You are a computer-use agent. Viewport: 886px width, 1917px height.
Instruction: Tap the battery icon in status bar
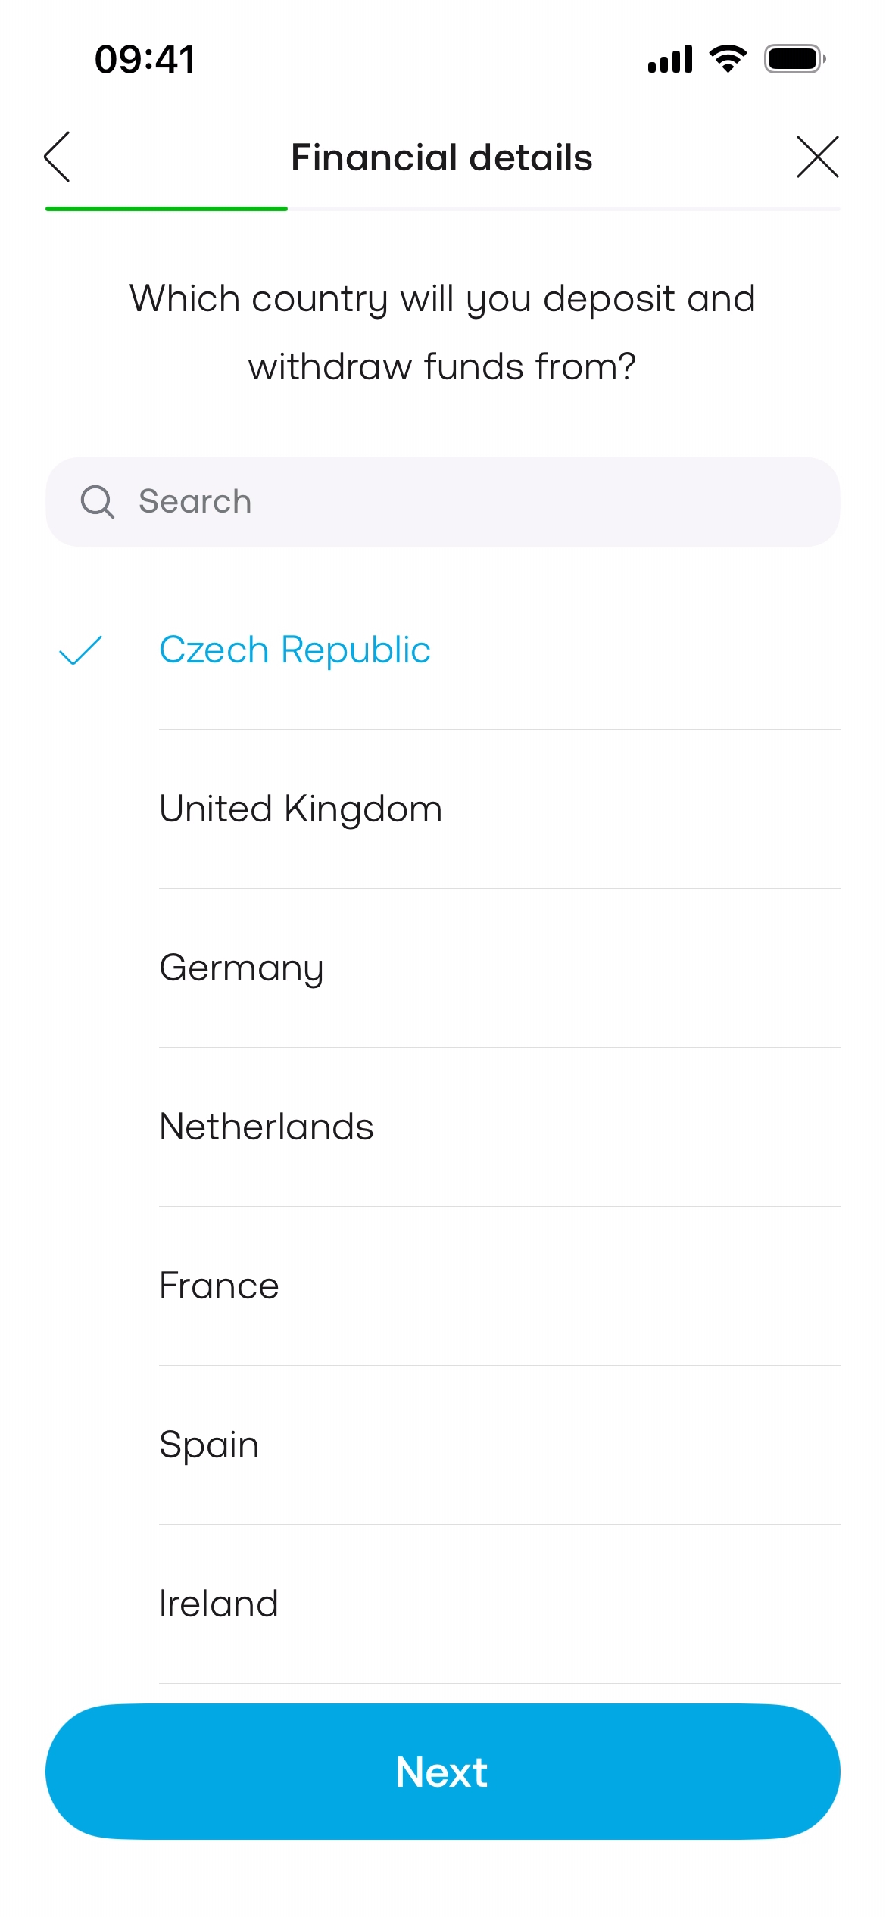794,59
